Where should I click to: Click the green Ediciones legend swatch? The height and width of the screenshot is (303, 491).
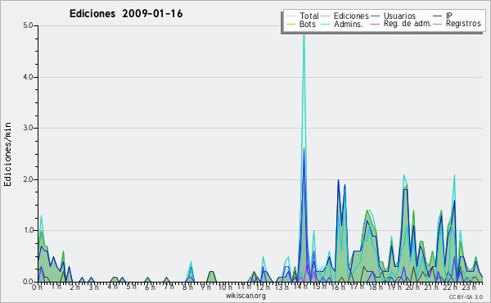(x=326, y=16)
